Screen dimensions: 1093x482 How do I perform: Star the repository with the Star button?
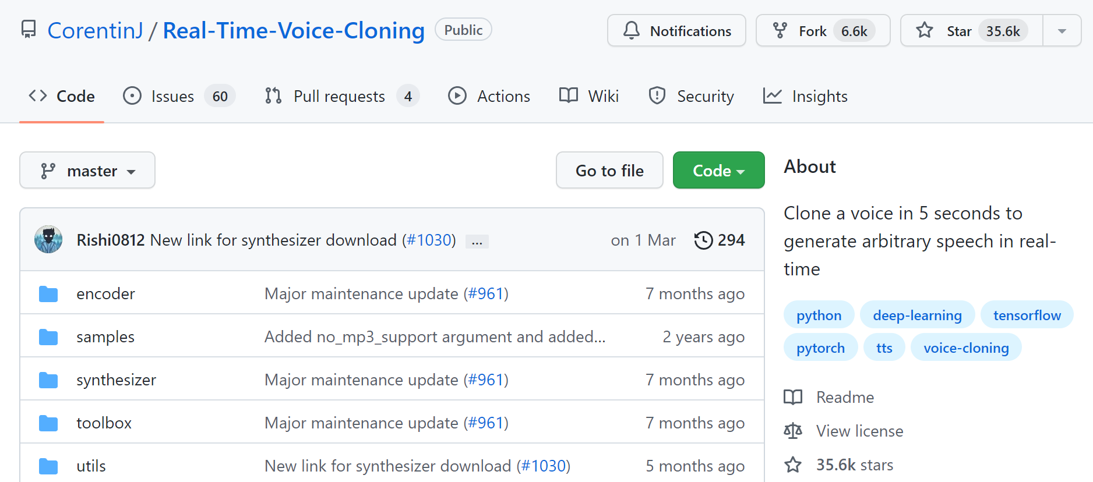click(972, 30)
